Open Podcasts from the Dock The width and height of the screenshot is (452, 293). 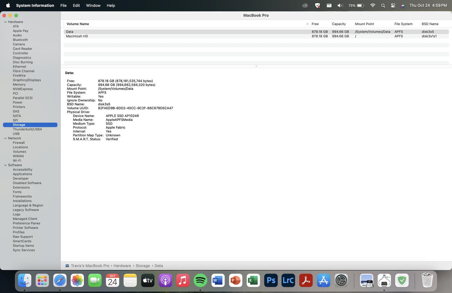point(165,280)
